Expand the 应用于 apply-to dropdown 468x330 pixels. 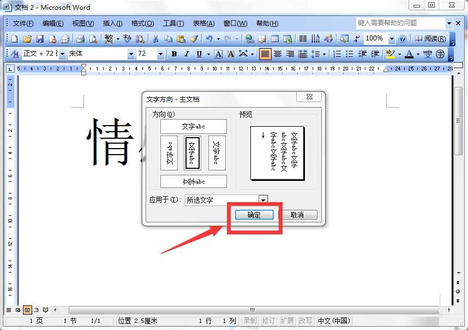click(x=263, y=200)
